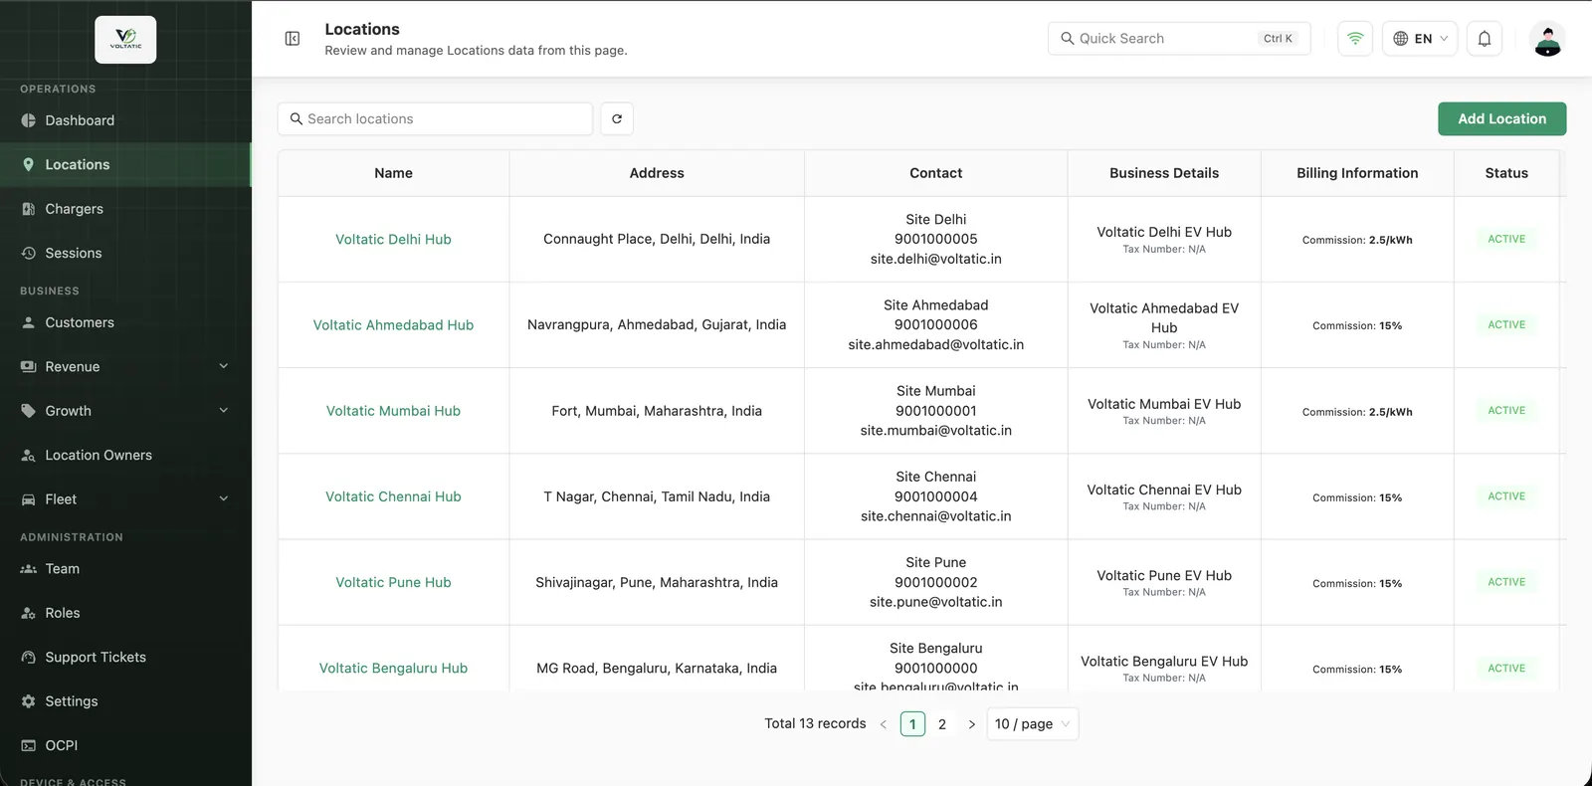Click the ACTIVE badge for Pune Hub
1592x786 pixels.
(1506, 583)
